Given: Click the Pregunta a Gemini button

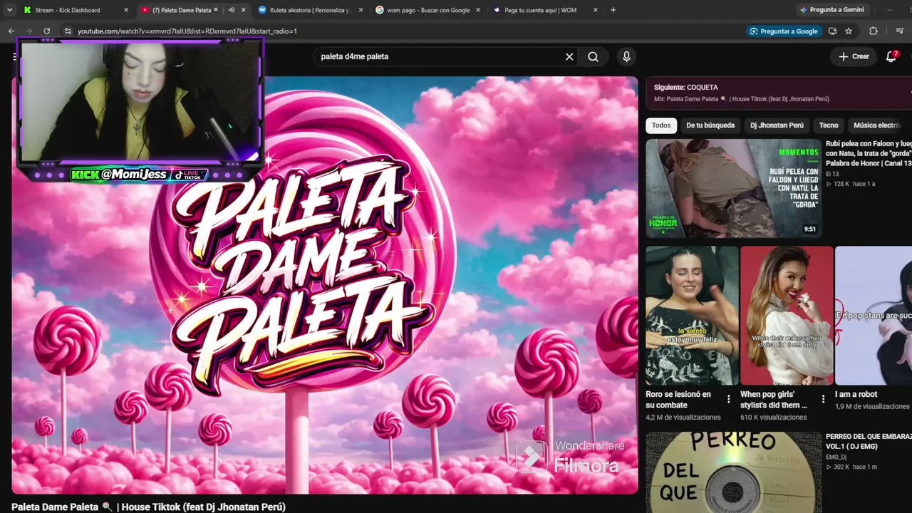Looking at the screenshot, I should pos(832,10).
